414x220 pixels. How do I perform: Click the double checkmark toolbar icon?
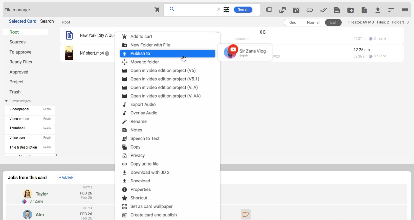pos(323,10)
